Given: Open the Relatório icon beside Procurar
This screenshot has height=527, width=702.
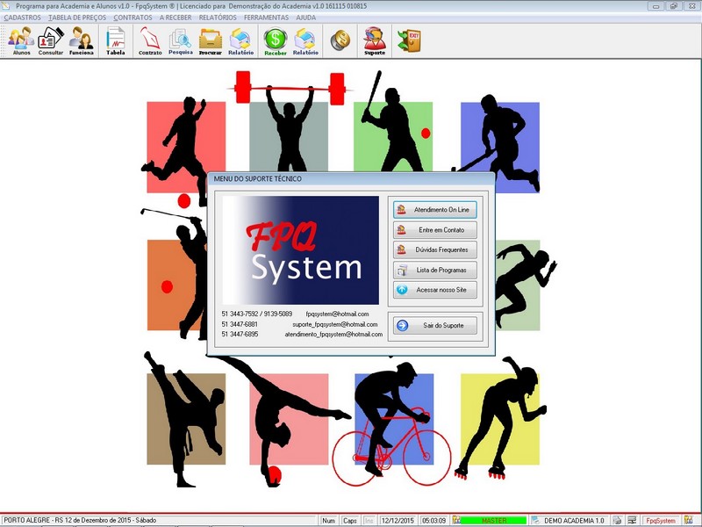Looking at the screenshot, I should pyautogui.click(x=240, y=40).
